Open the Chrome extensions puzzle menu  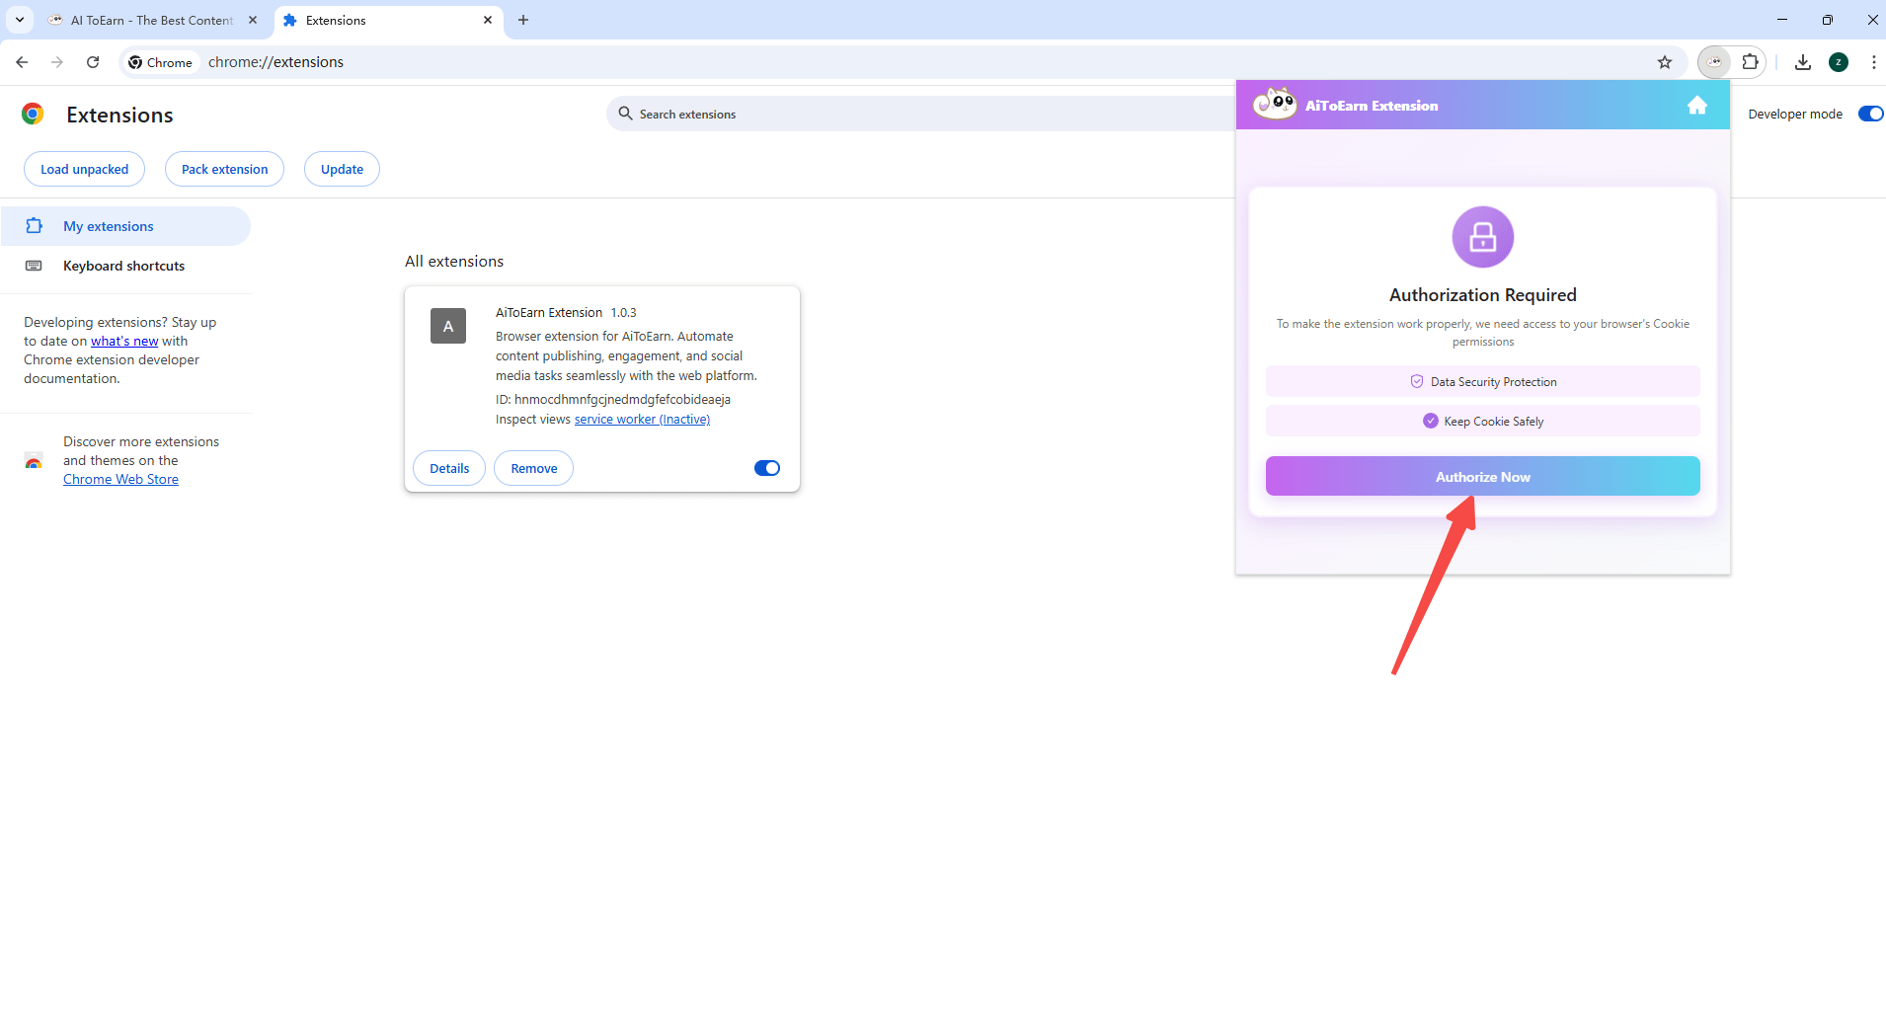pos(1750,62)
